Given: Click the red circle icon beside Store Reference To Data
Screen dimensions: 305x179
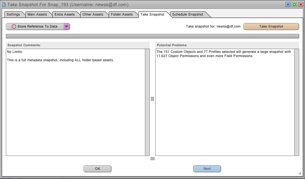Looking at the screenshot, I should tap(14, 26).
